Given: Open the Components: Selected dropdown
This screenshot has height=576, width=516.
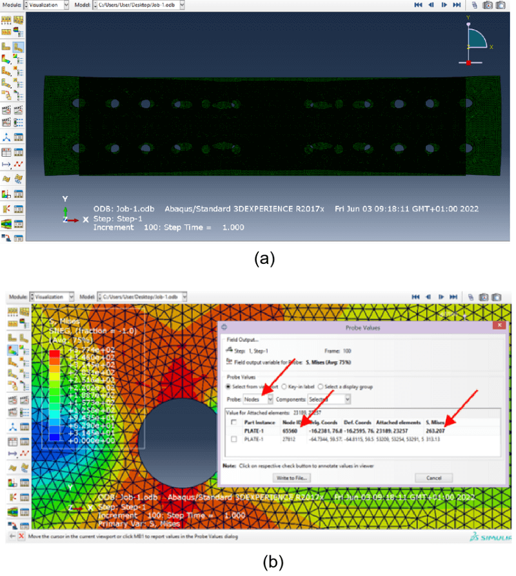Looking at the screenshot, I should 346,399.
